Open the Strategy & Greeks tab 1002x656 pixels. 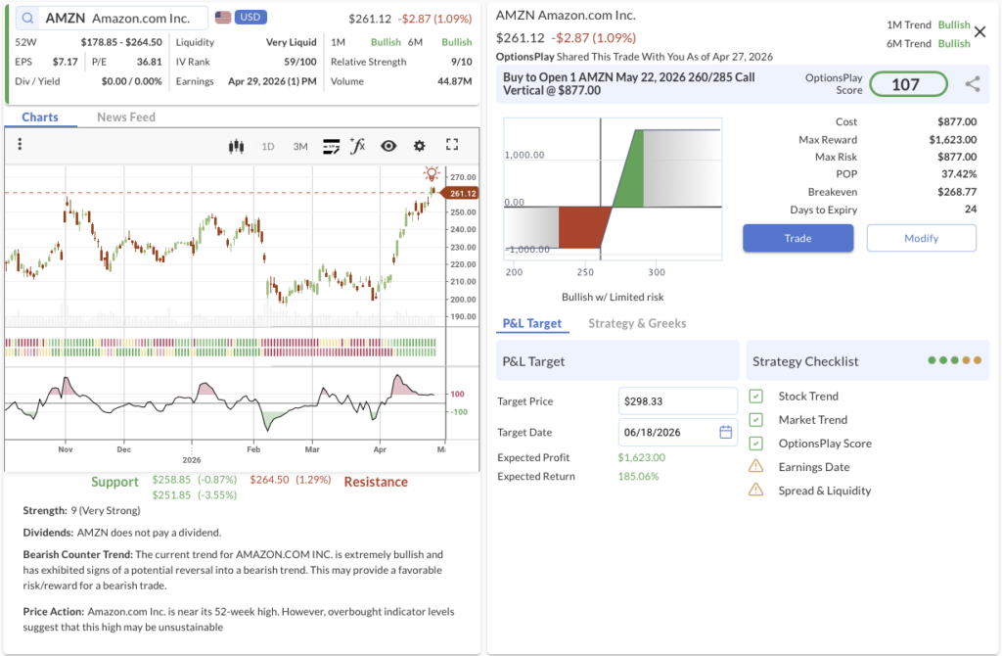(x=637, y=323)
